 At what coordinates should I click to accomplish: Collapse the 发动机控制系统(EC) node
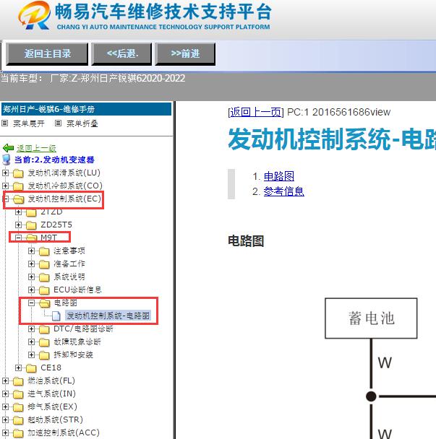tap(5, 199)
